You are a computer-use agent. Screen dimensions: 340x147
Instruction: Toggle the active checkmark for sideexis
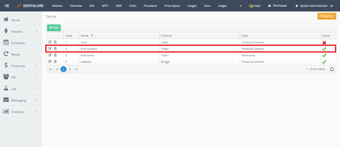click(324, 62)
